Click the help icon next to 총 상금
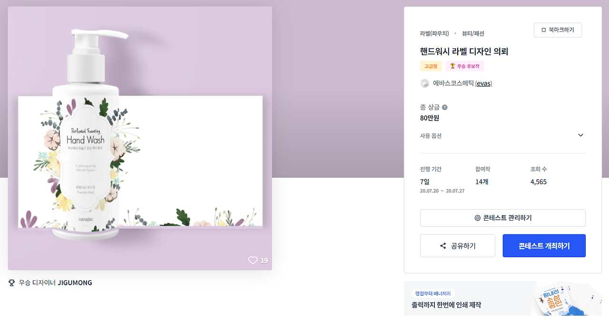Screen dimensions: 609x317 tap(444, 107)
